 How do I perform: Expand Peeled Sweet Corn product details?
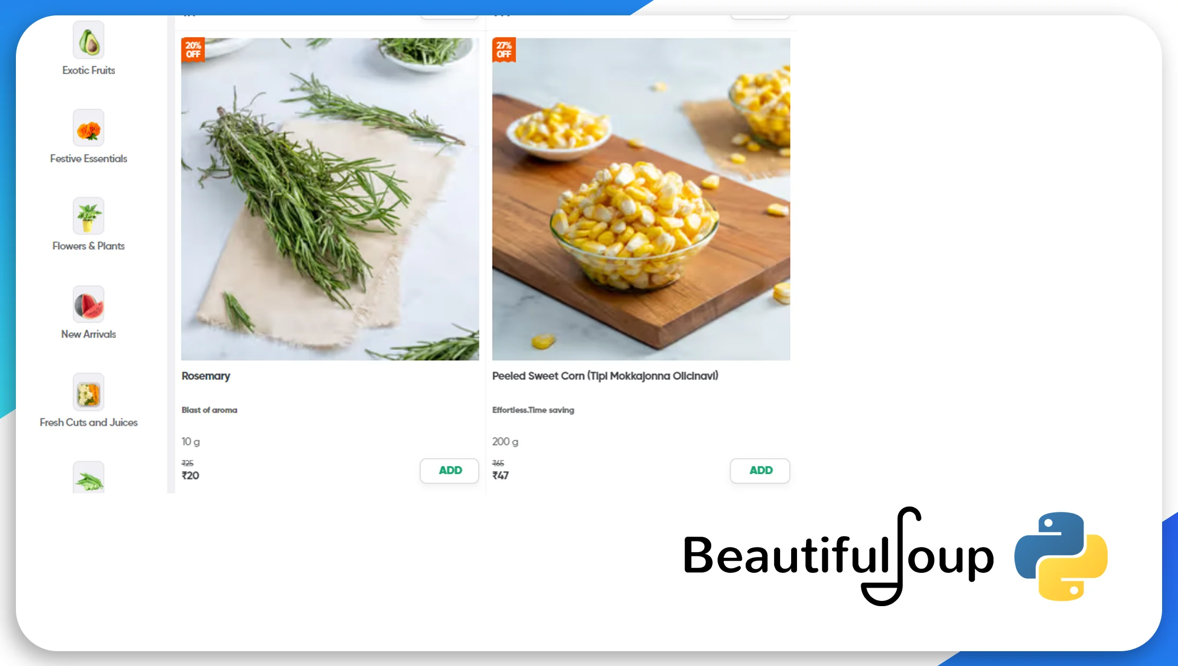tap(606, 375)
